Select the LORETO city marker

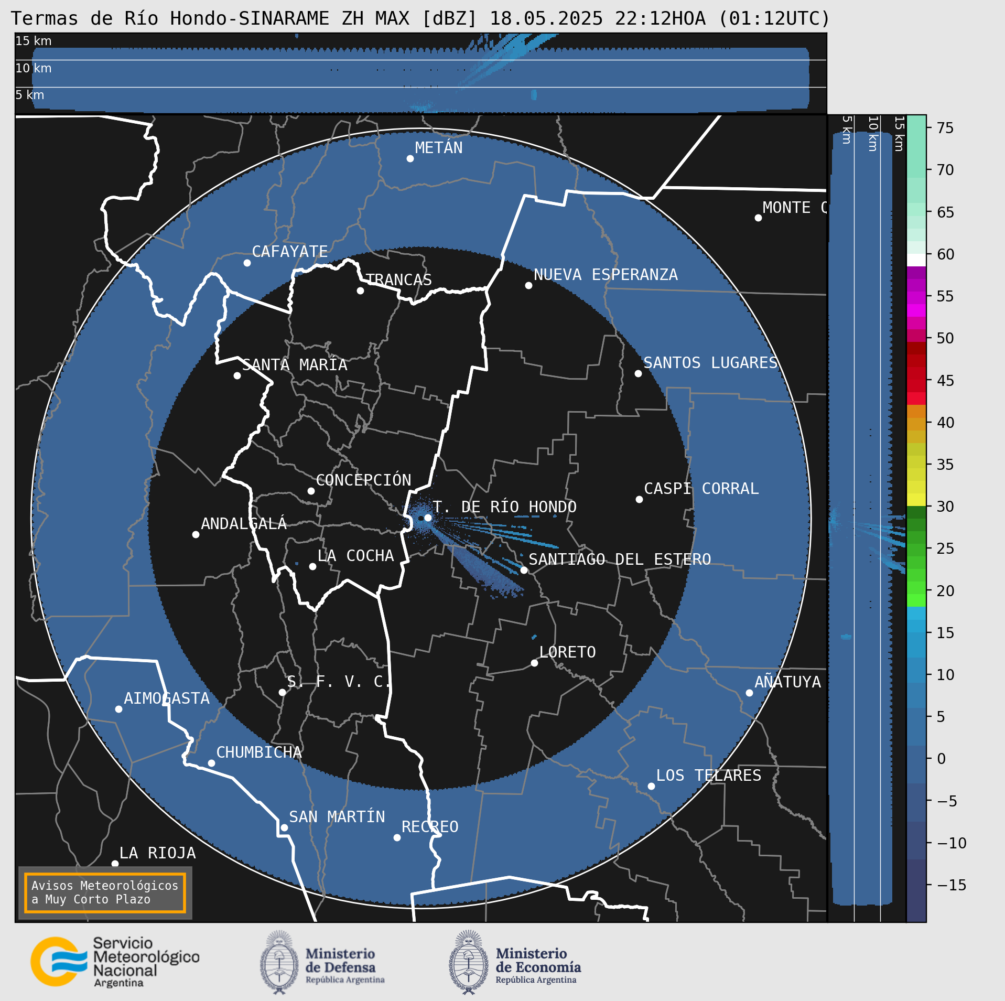point(534,663)
